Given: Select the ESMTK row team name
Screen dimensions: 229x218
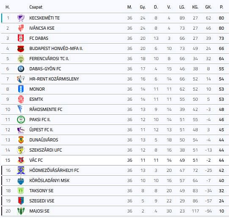Looking at the screenshot, I should pyautogui.click(x=36, y=99).
